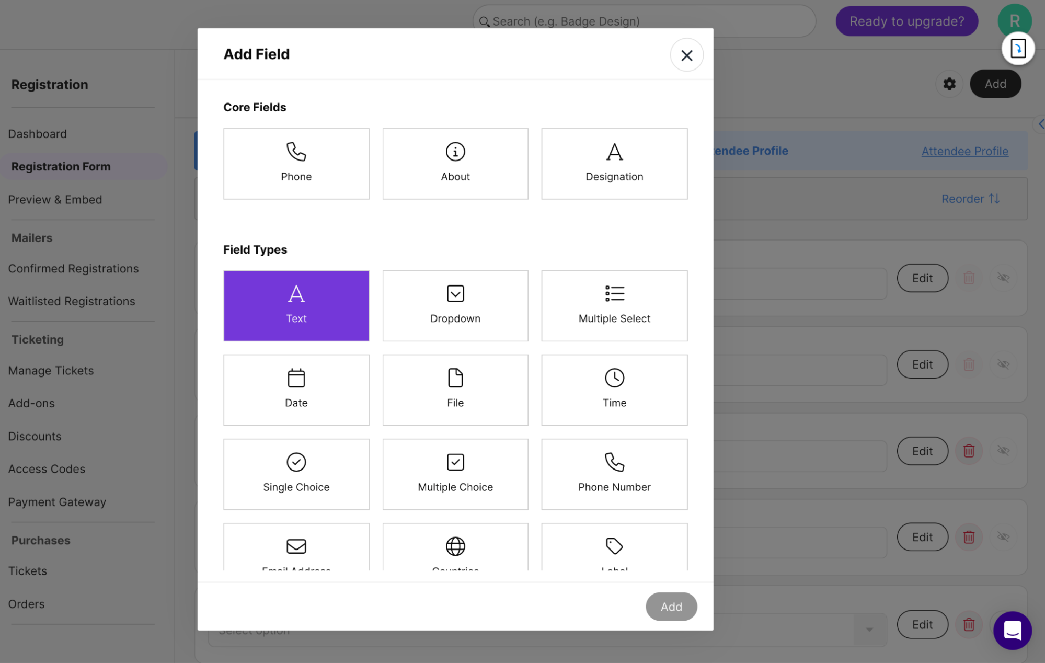Choose the Multiple Select field type
Image resolution: width=1045 pixels, height=663 pixels.
tap(614, 306)
